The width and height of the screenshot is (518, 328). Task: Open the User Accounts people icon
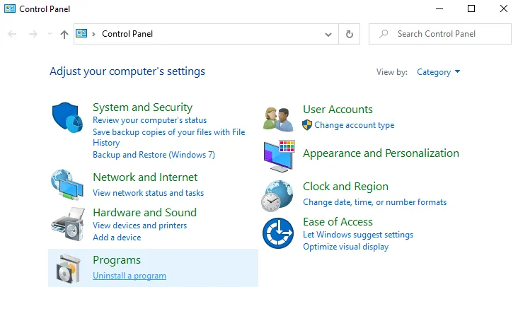tap(278, 119)
